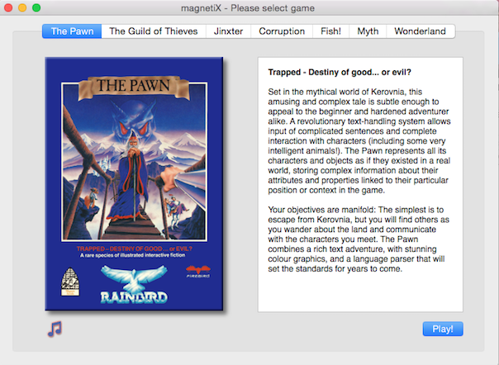The height and width of the screenshot is (365, 499).
Task: Open the Jinxter tab
Action: pos(228,31)
